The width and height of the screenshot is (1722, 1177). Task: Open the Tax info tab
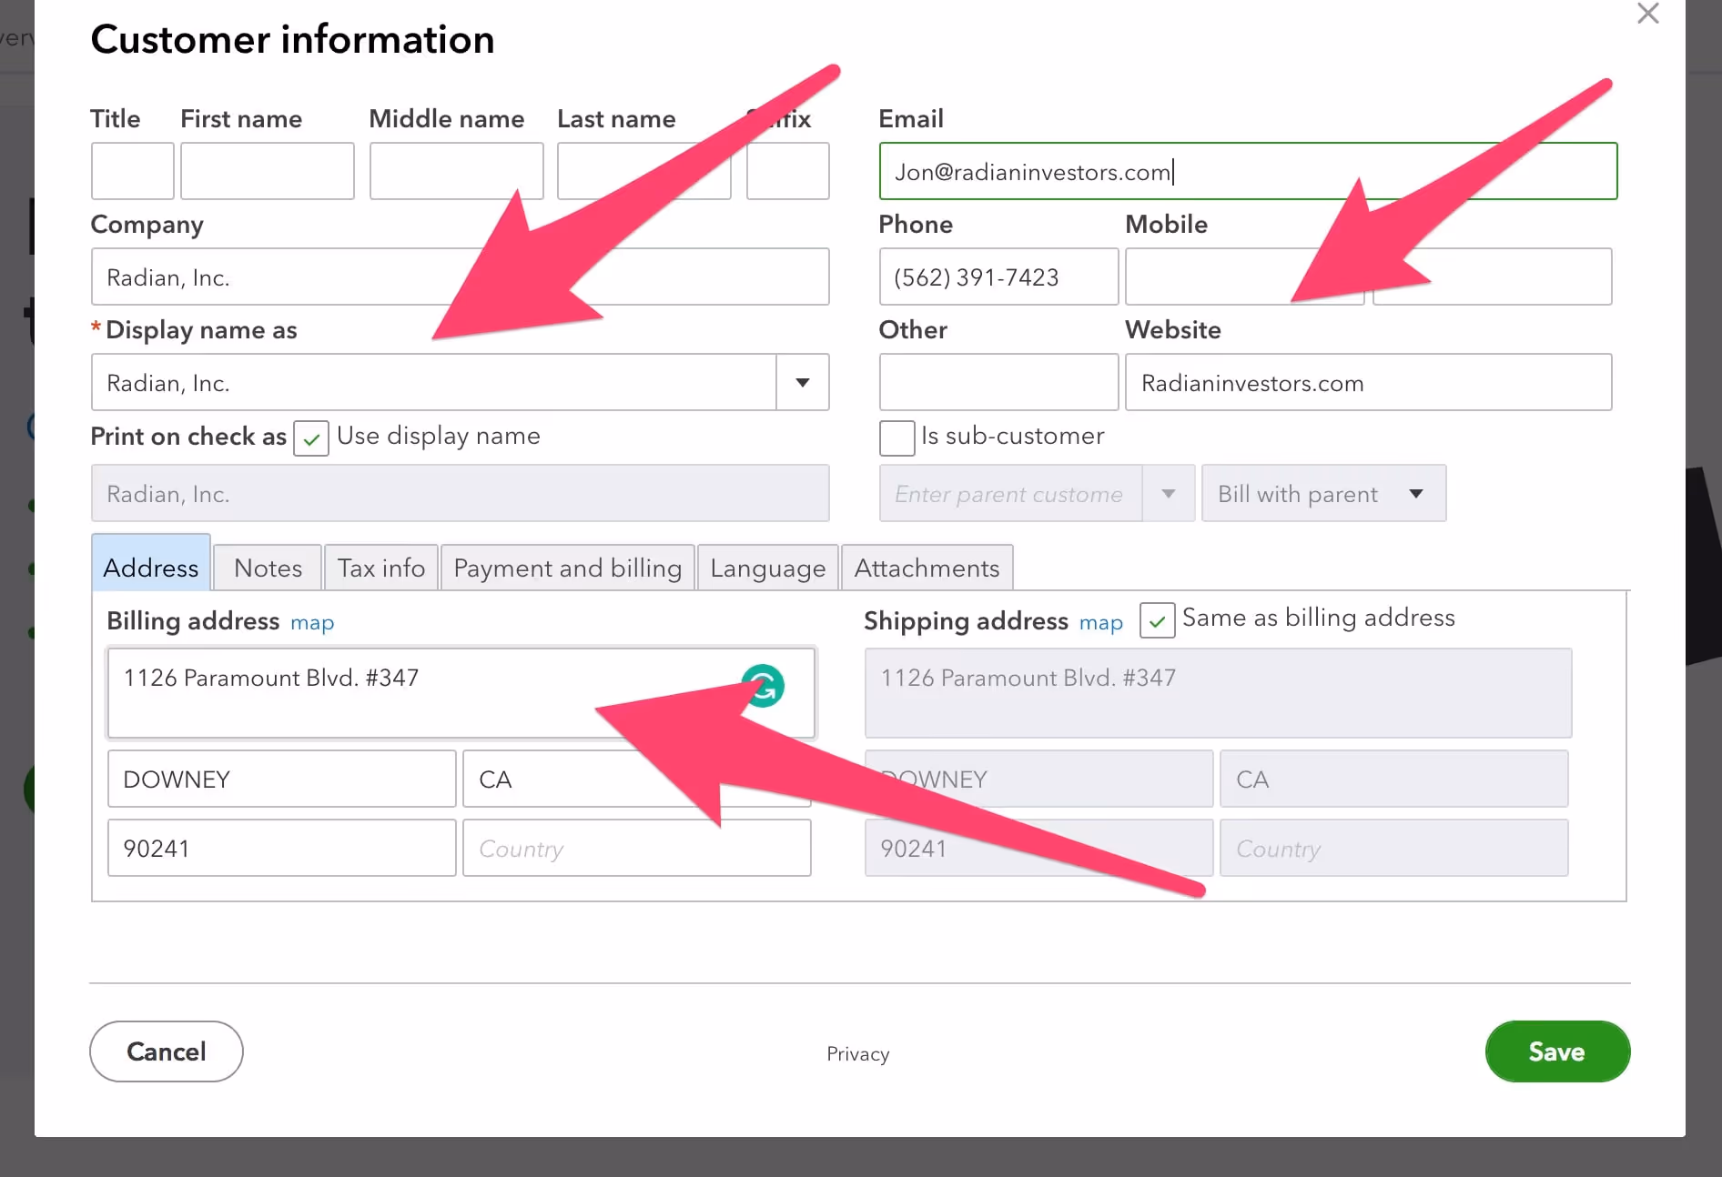[381, 568]
